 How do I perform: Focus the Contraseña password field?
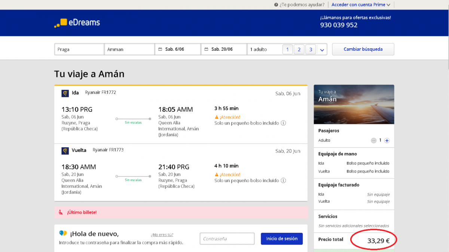(227, 239)
